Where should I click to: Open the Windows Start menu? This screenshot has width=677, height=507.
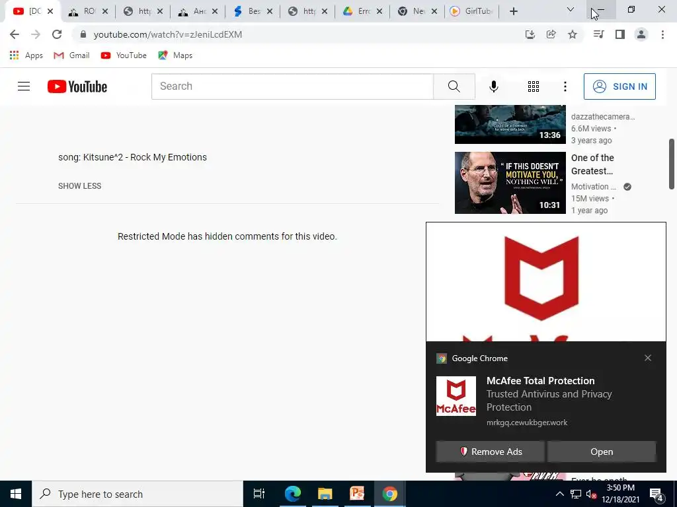pyautogui.click(x=16, y=494)
